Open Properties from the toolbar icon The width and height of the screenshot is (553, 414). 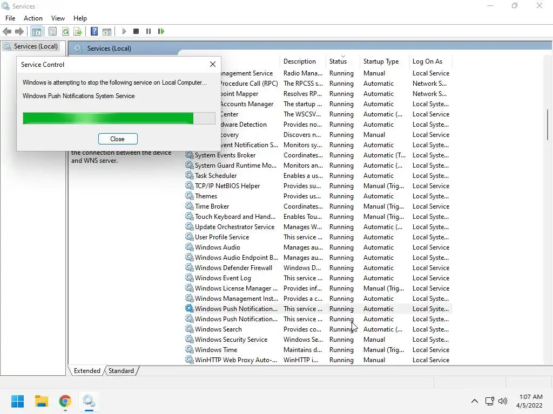coord(52,32)
